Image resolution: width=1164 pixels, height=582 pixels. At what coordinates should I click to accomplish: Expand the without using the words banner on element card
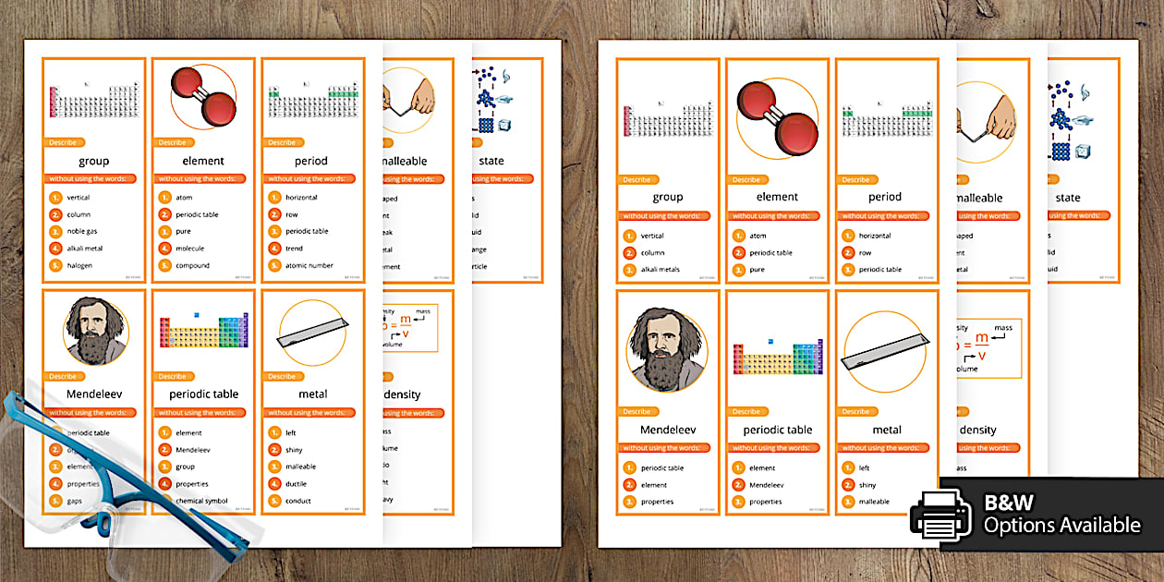[x=201, y=178]
